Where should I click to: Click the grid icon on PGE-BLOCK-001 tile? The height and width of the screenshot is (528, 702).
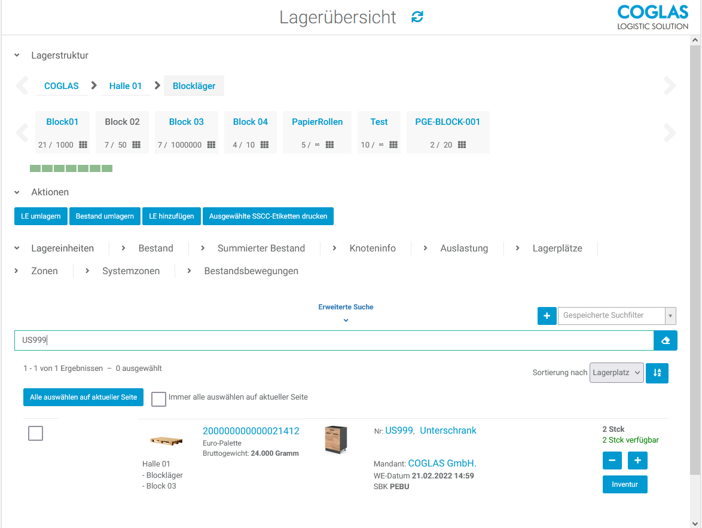(462, 145)
